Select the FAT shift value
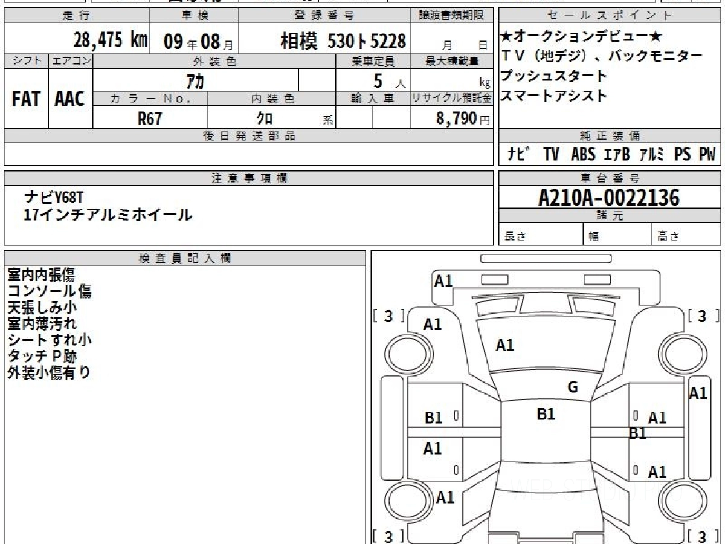This screenshot has width=725, height=544. pyautogui.click(x=26, y=99)
